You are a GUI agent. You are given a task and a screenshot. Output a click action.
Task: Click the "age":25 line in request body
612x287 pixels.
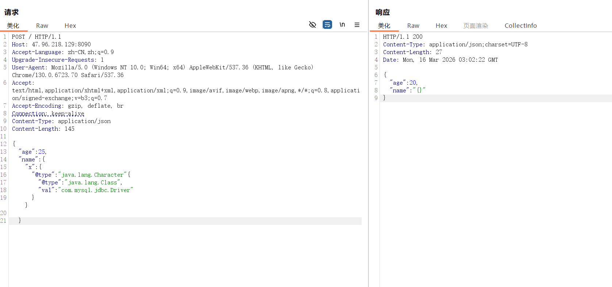[33, 152]
